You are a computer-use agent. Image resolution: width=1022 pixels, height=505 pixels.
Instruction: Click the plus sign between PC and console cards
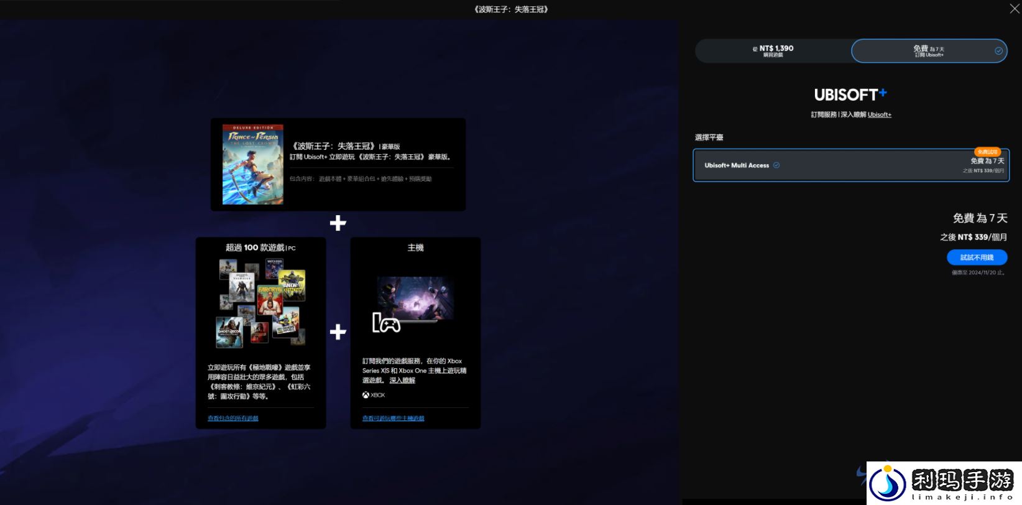[x=338, y=332]
